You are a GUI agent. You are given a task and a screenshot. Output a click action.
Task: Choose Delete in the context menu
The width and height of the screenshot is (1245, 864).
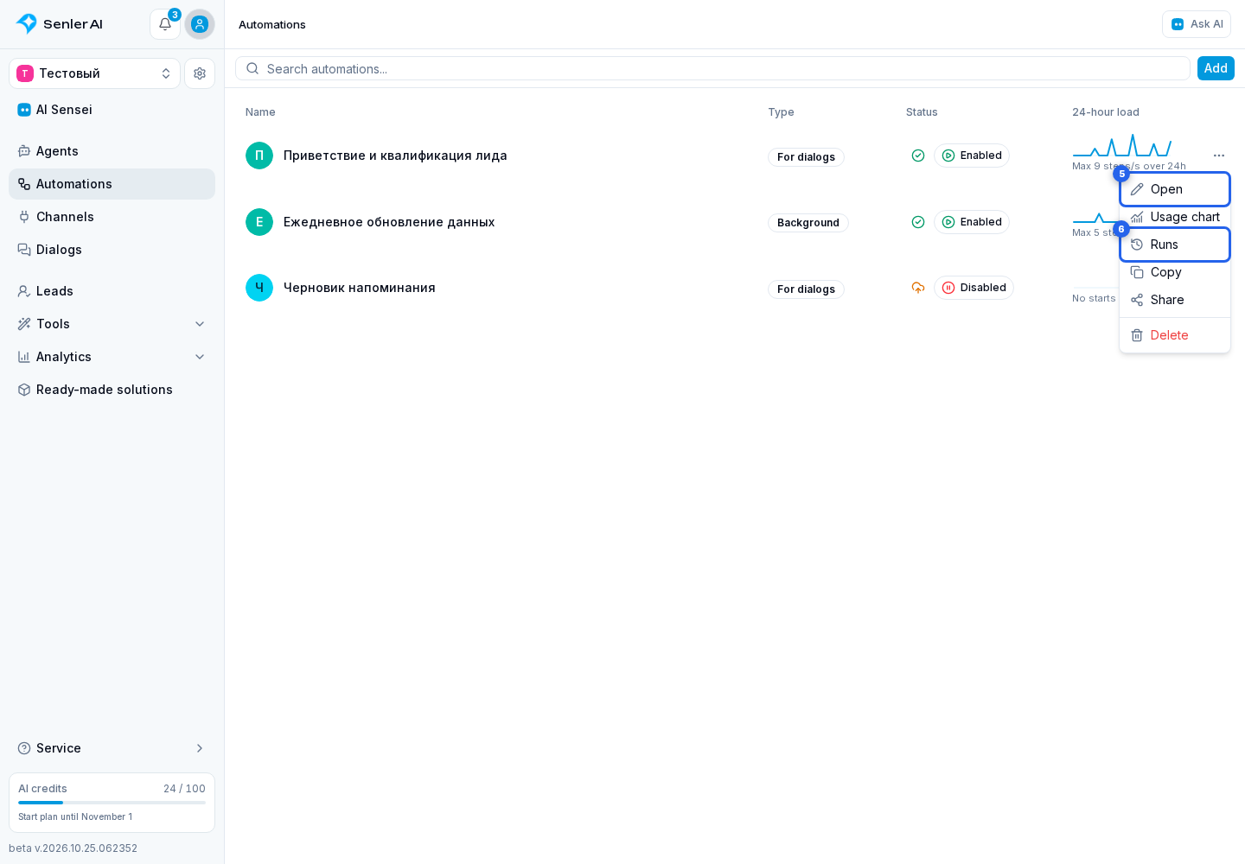coord(1175,335)
